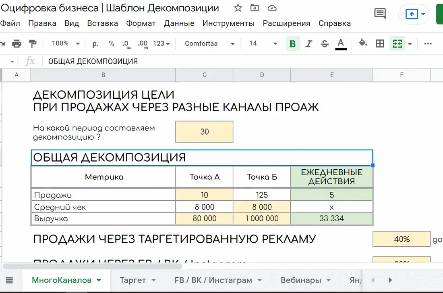Viewport: 443px width, 293px height.
Task: Switch to МногоКаналов sheet tab
Action: tap(62, 280)
